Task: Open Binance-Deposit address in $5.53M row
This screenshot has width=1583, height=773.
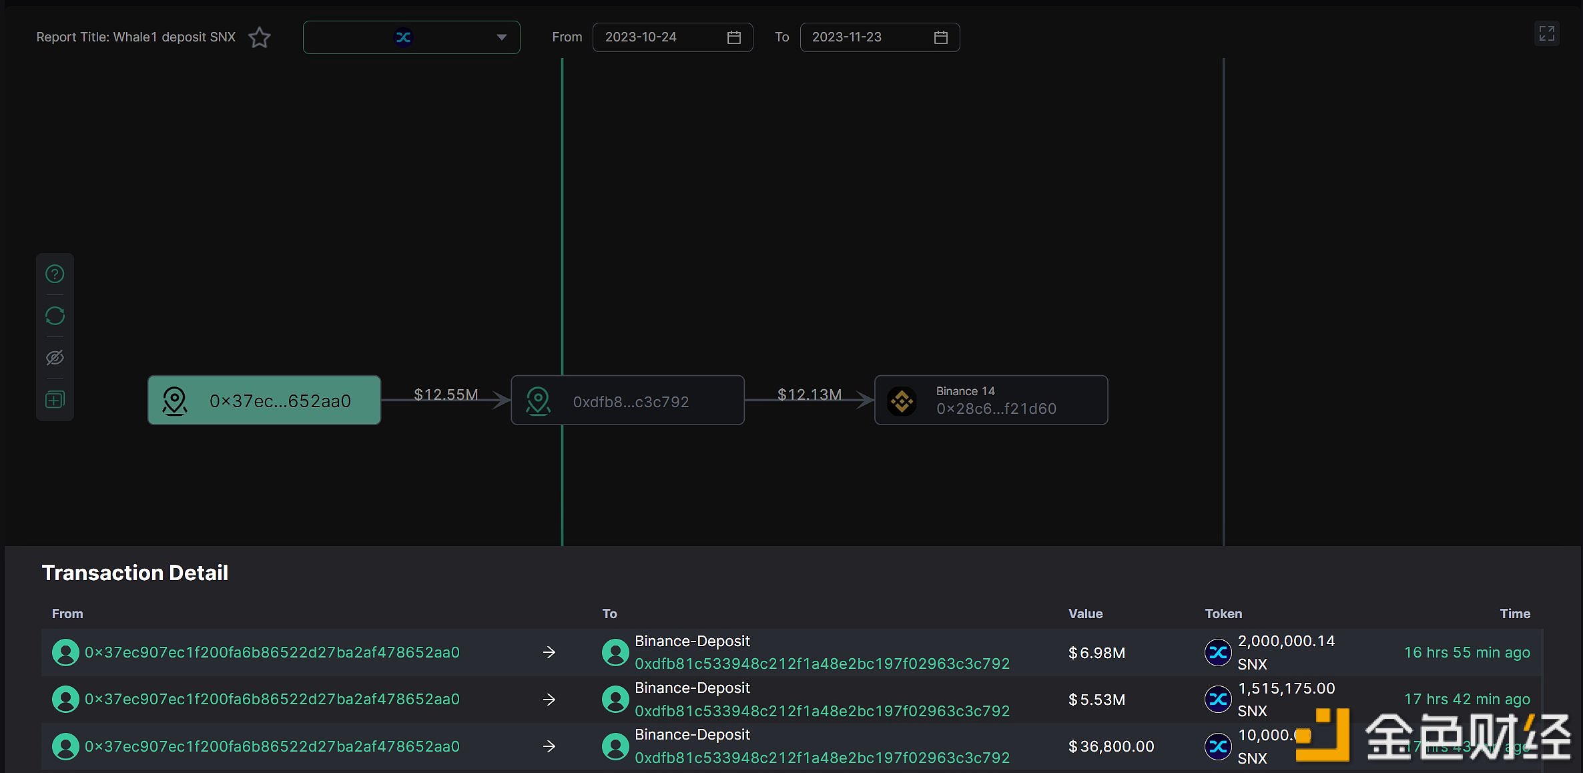Action: pyautogui.click(x=822, y=711)
